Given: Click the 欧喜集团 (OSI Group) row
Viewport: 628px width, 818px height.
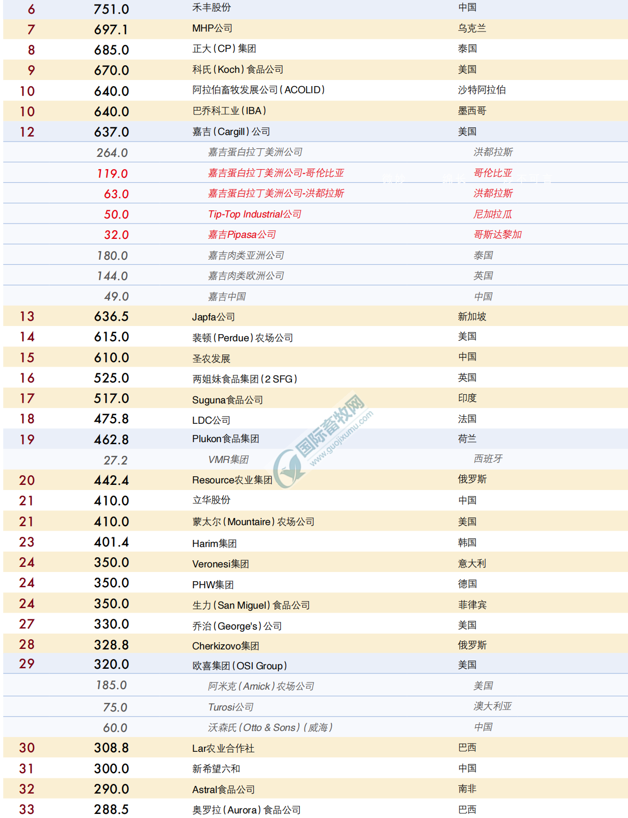Looking at the screenshot, I should click(x=240, y=666).
